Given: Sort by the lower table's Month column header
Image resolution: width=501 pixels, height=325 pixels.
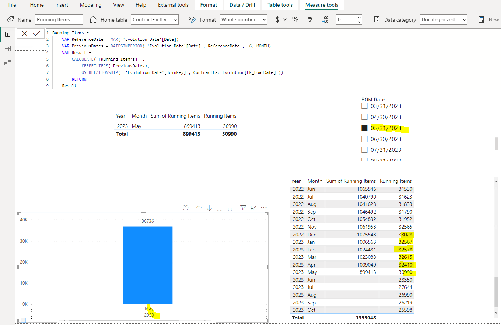Looking at the screenshot, I should click(315, 181).
